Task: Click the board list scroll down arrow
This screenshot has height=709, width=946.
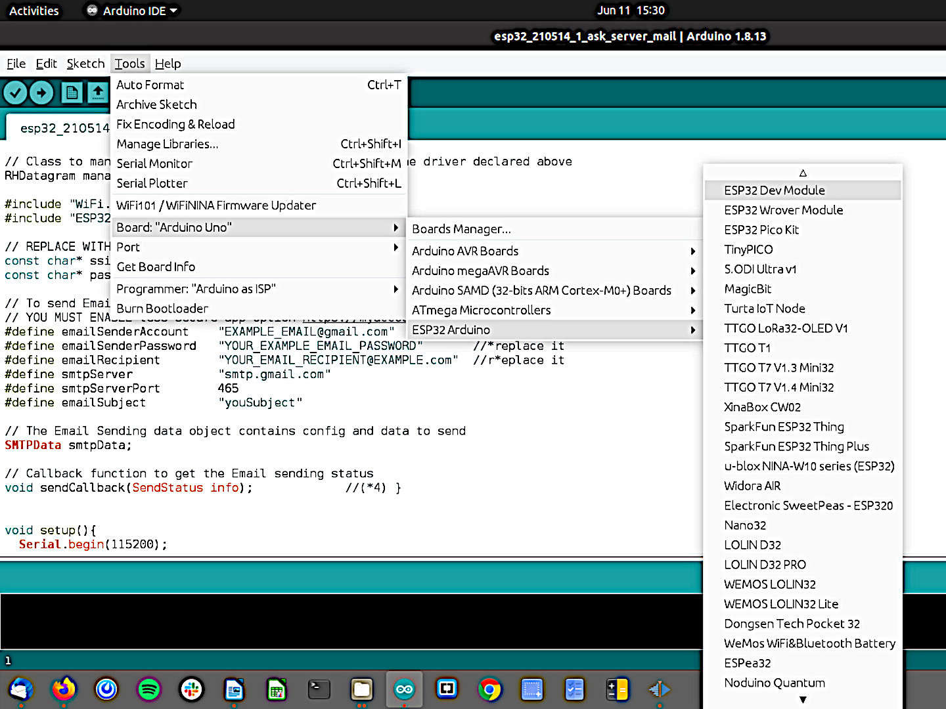Action: [x=803, y=700]
